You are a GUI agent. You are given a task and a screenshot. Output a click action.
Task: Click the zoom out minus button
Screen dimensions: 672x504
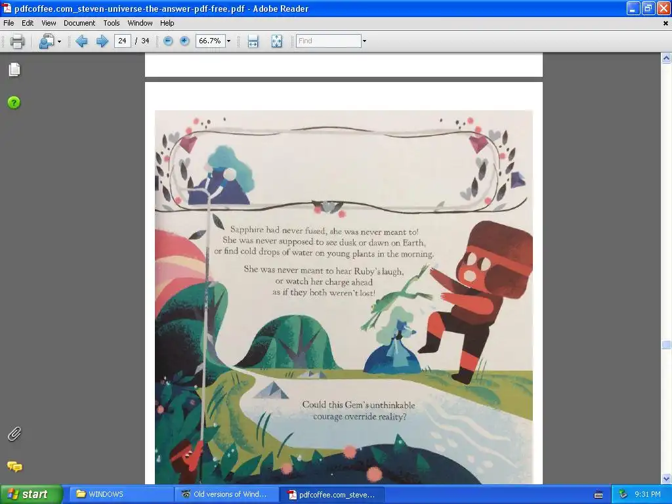[168, 41]
